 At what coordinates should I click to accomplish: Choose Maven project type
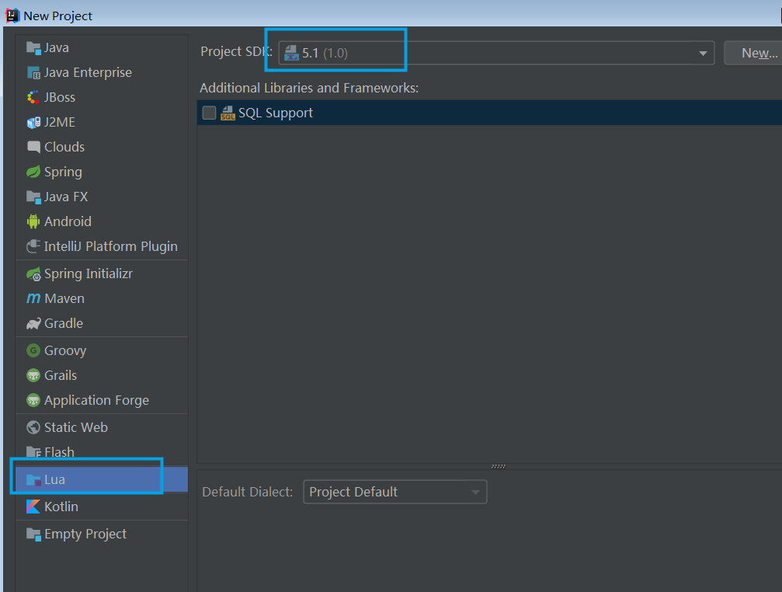pyautogui.click(x=102, y=299)
